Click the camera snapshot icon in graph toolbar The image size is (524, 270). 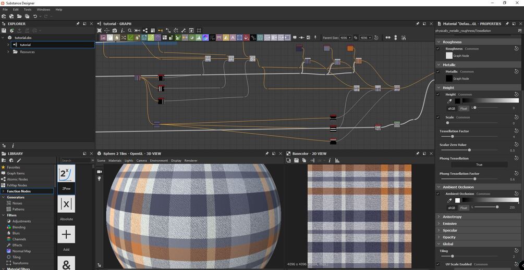click(x=115, y=30)
